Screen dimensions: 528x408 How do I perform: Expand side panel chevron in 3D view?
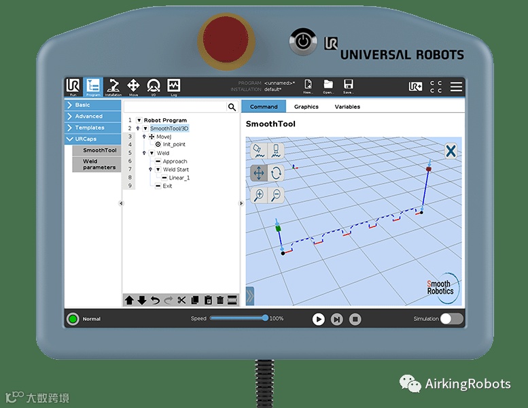[250, 296]
